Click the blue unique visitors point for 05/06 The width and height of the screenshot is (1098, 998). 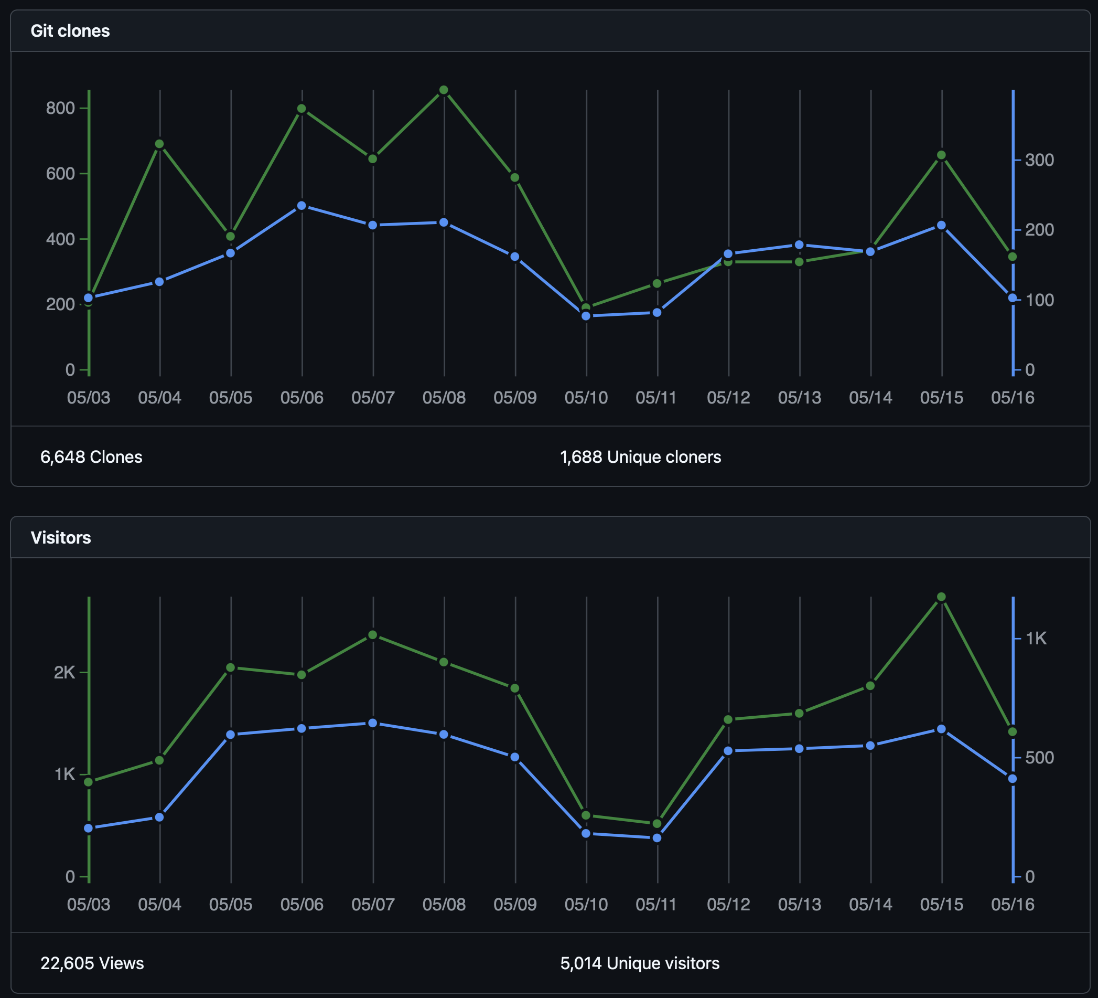click(x=302, y=728)
